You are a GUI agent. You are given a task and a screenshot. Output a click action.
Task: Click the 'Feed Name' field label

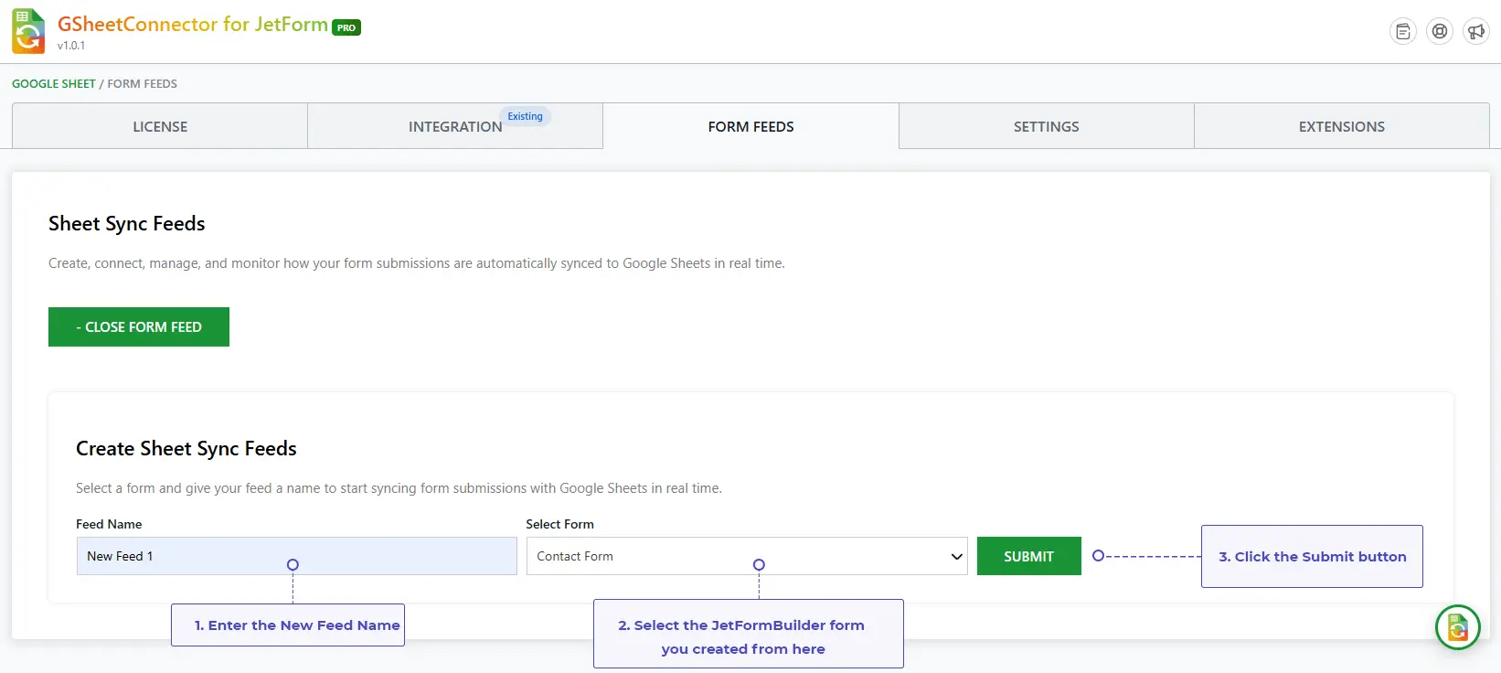[x=109, y=524]
